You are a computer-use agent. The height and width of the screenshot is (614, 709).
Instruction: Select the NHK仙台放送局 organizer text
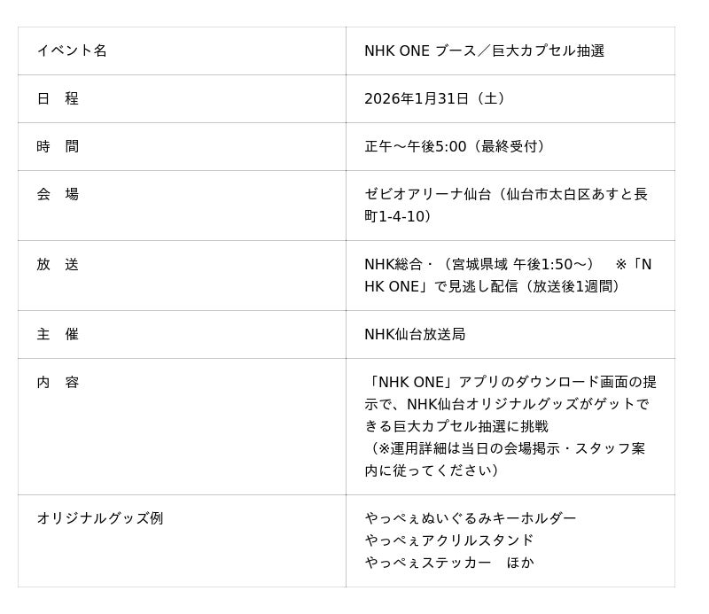(415, 334)
